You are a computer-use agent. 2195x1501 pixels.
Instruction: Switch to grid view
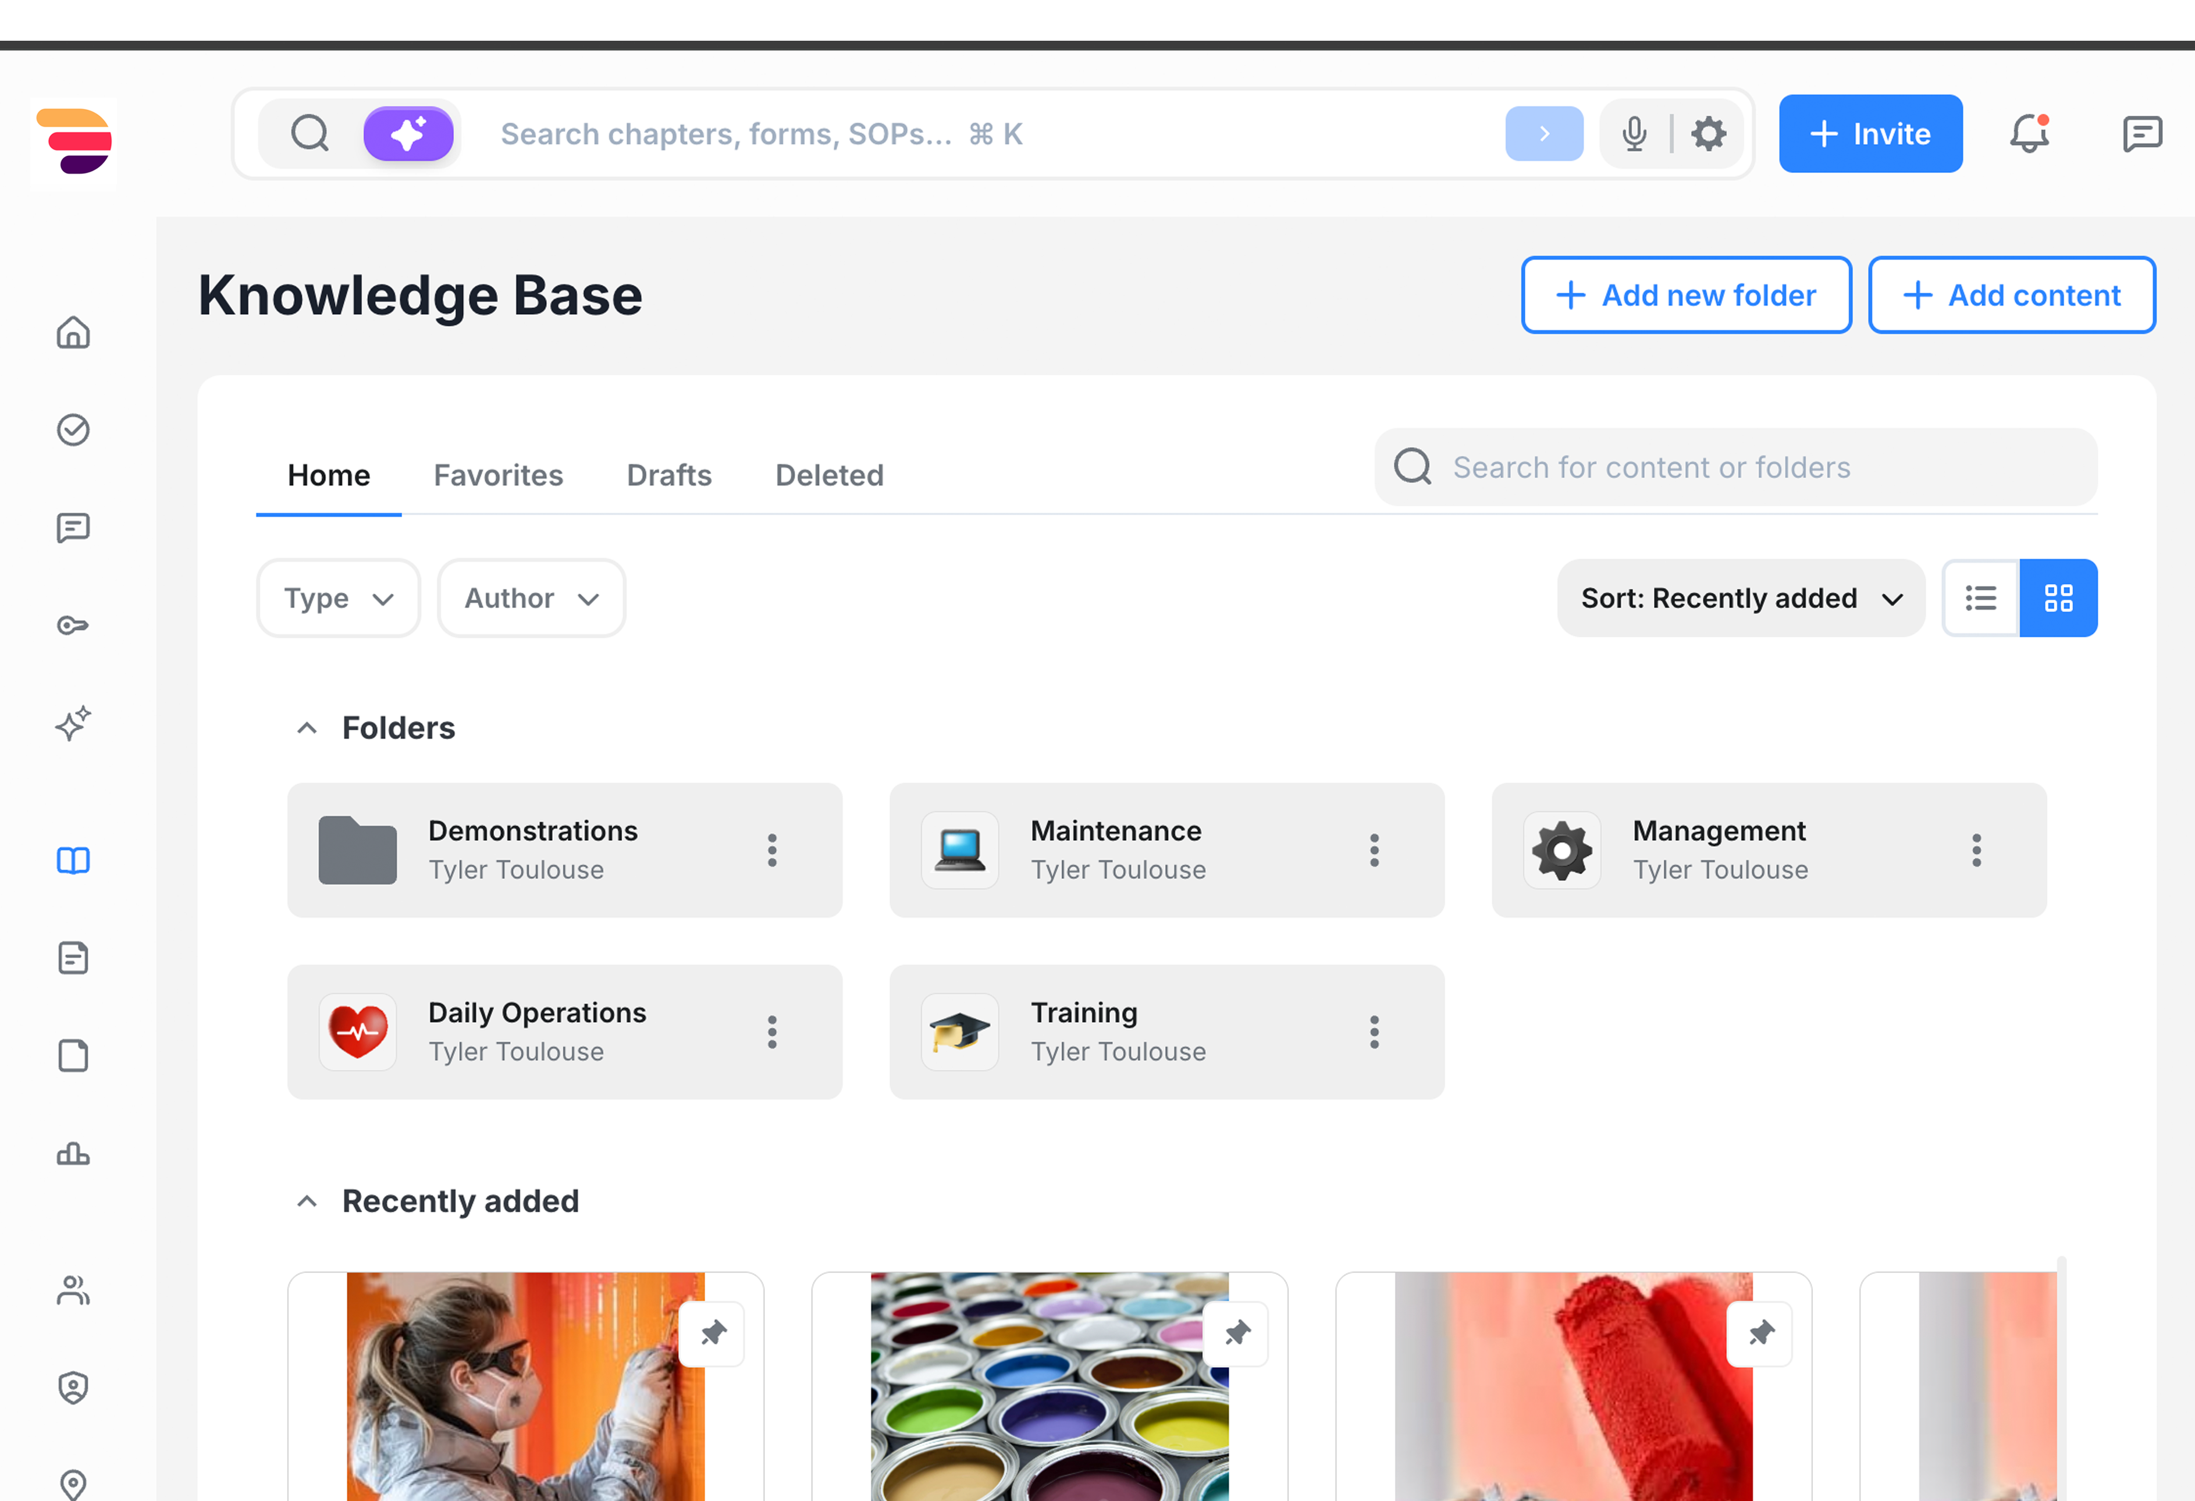2058,598
